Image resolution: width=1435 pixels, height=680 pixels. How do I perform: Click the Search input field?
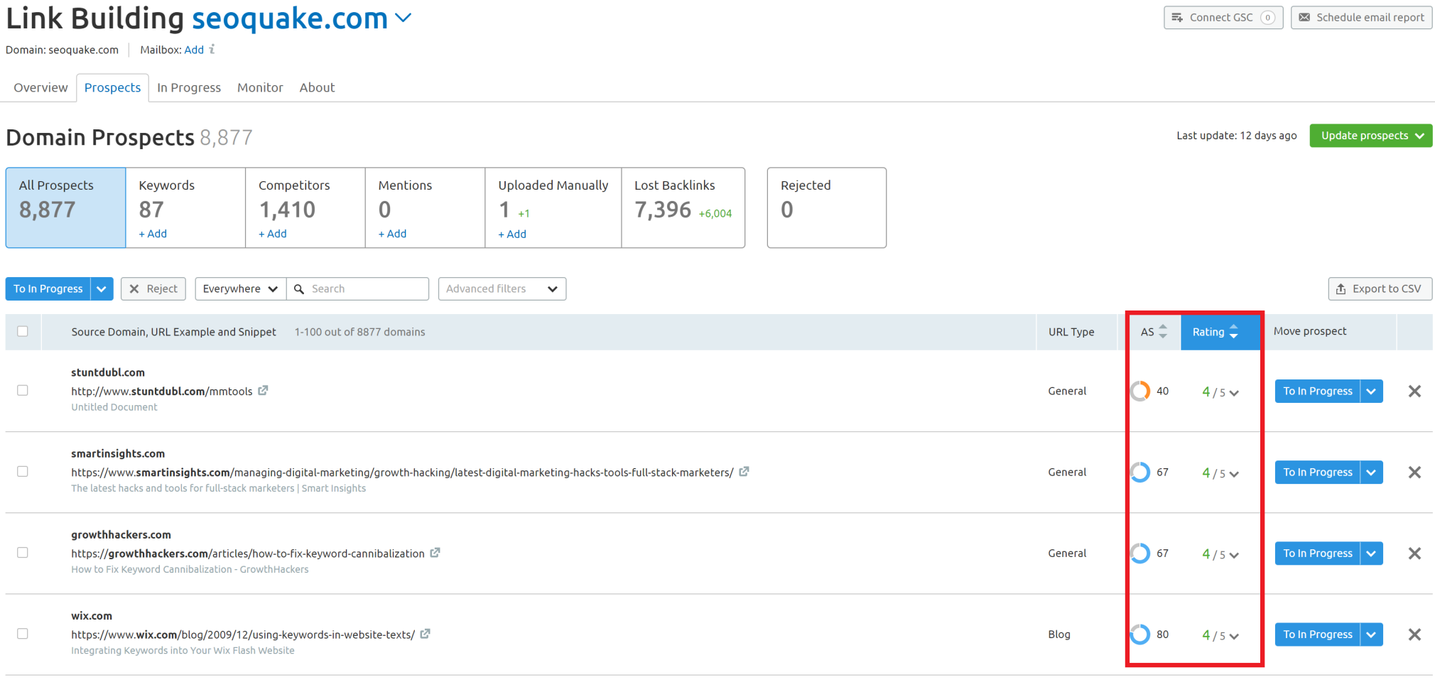click(358, 288)
